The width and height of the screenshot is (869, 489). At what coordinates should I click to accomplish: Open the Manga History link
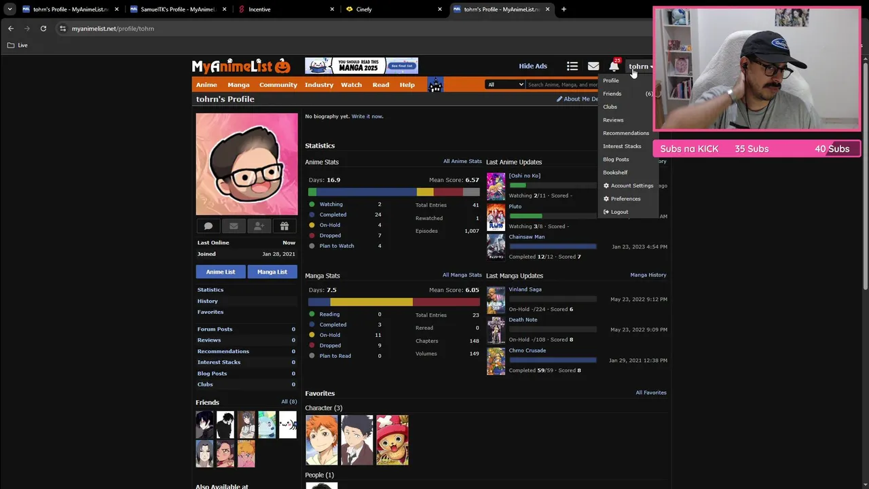(x=648, y=275)
